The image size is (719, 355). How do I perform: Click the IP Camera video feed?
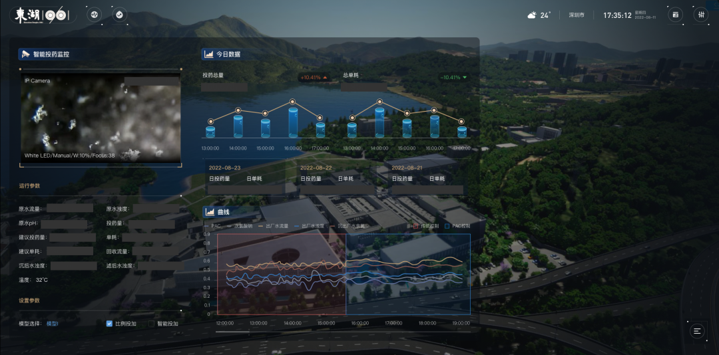tap(101, 118)
